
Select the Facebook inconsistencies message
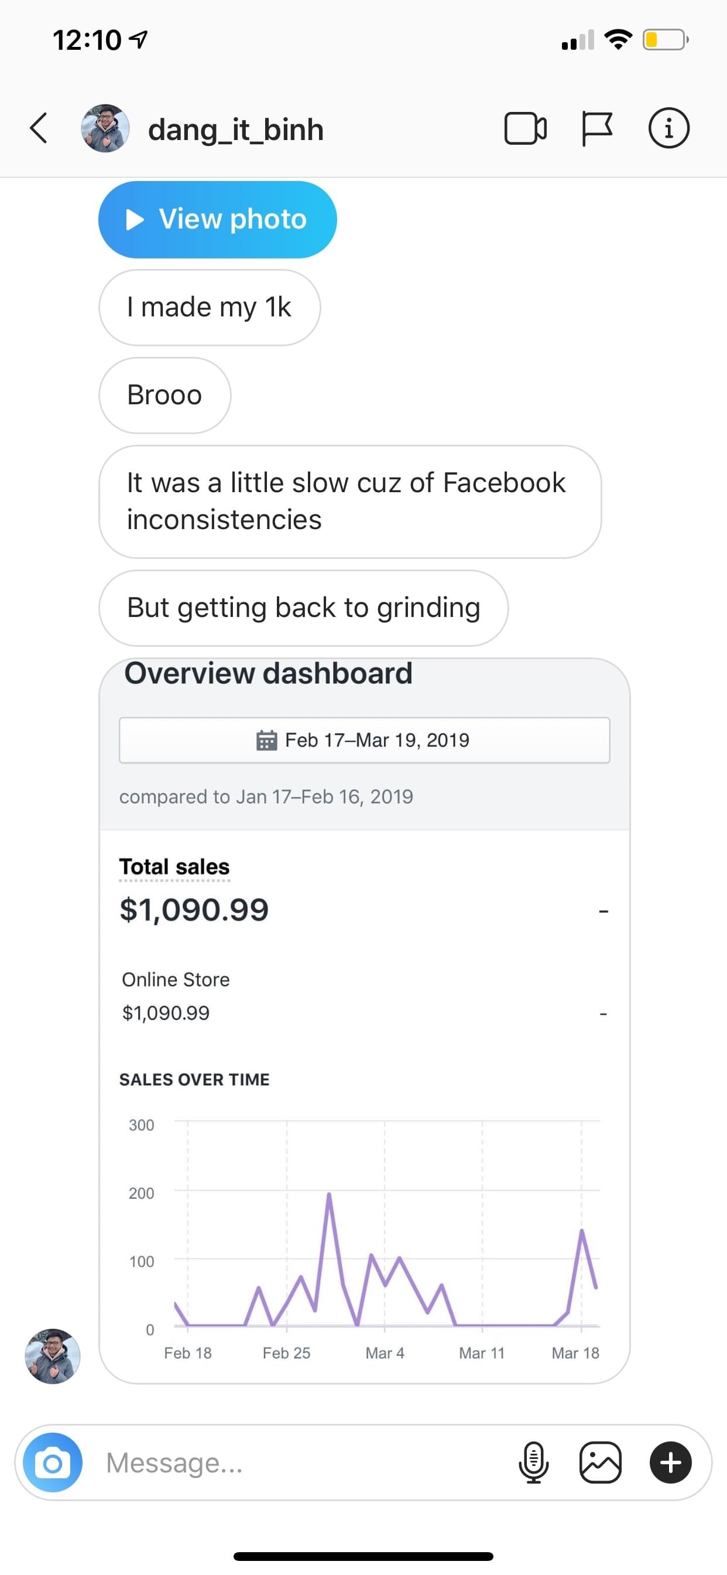click(349, 502)
